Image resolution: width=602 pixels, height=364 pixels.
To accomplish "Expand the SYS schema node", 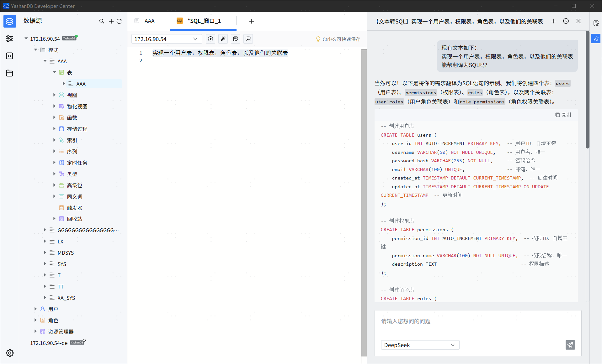I will 45,264.
